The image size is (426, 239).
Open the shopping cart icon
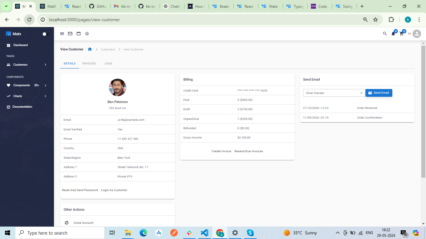[x=402, y=34]
